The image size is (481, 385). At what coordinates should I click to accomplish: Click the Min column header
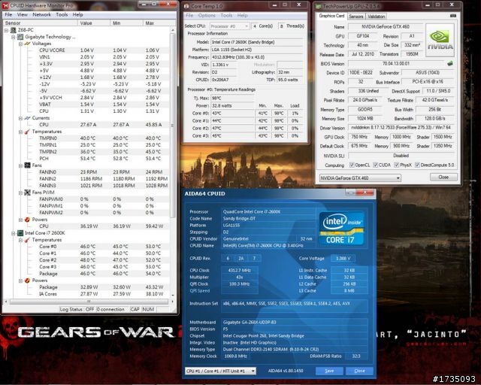[x=127, y=23]
